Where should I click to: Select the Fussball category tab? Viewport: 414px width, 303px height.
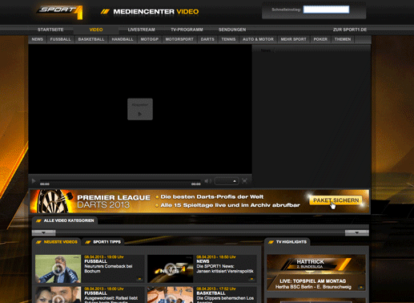click(x=60, y=39)
